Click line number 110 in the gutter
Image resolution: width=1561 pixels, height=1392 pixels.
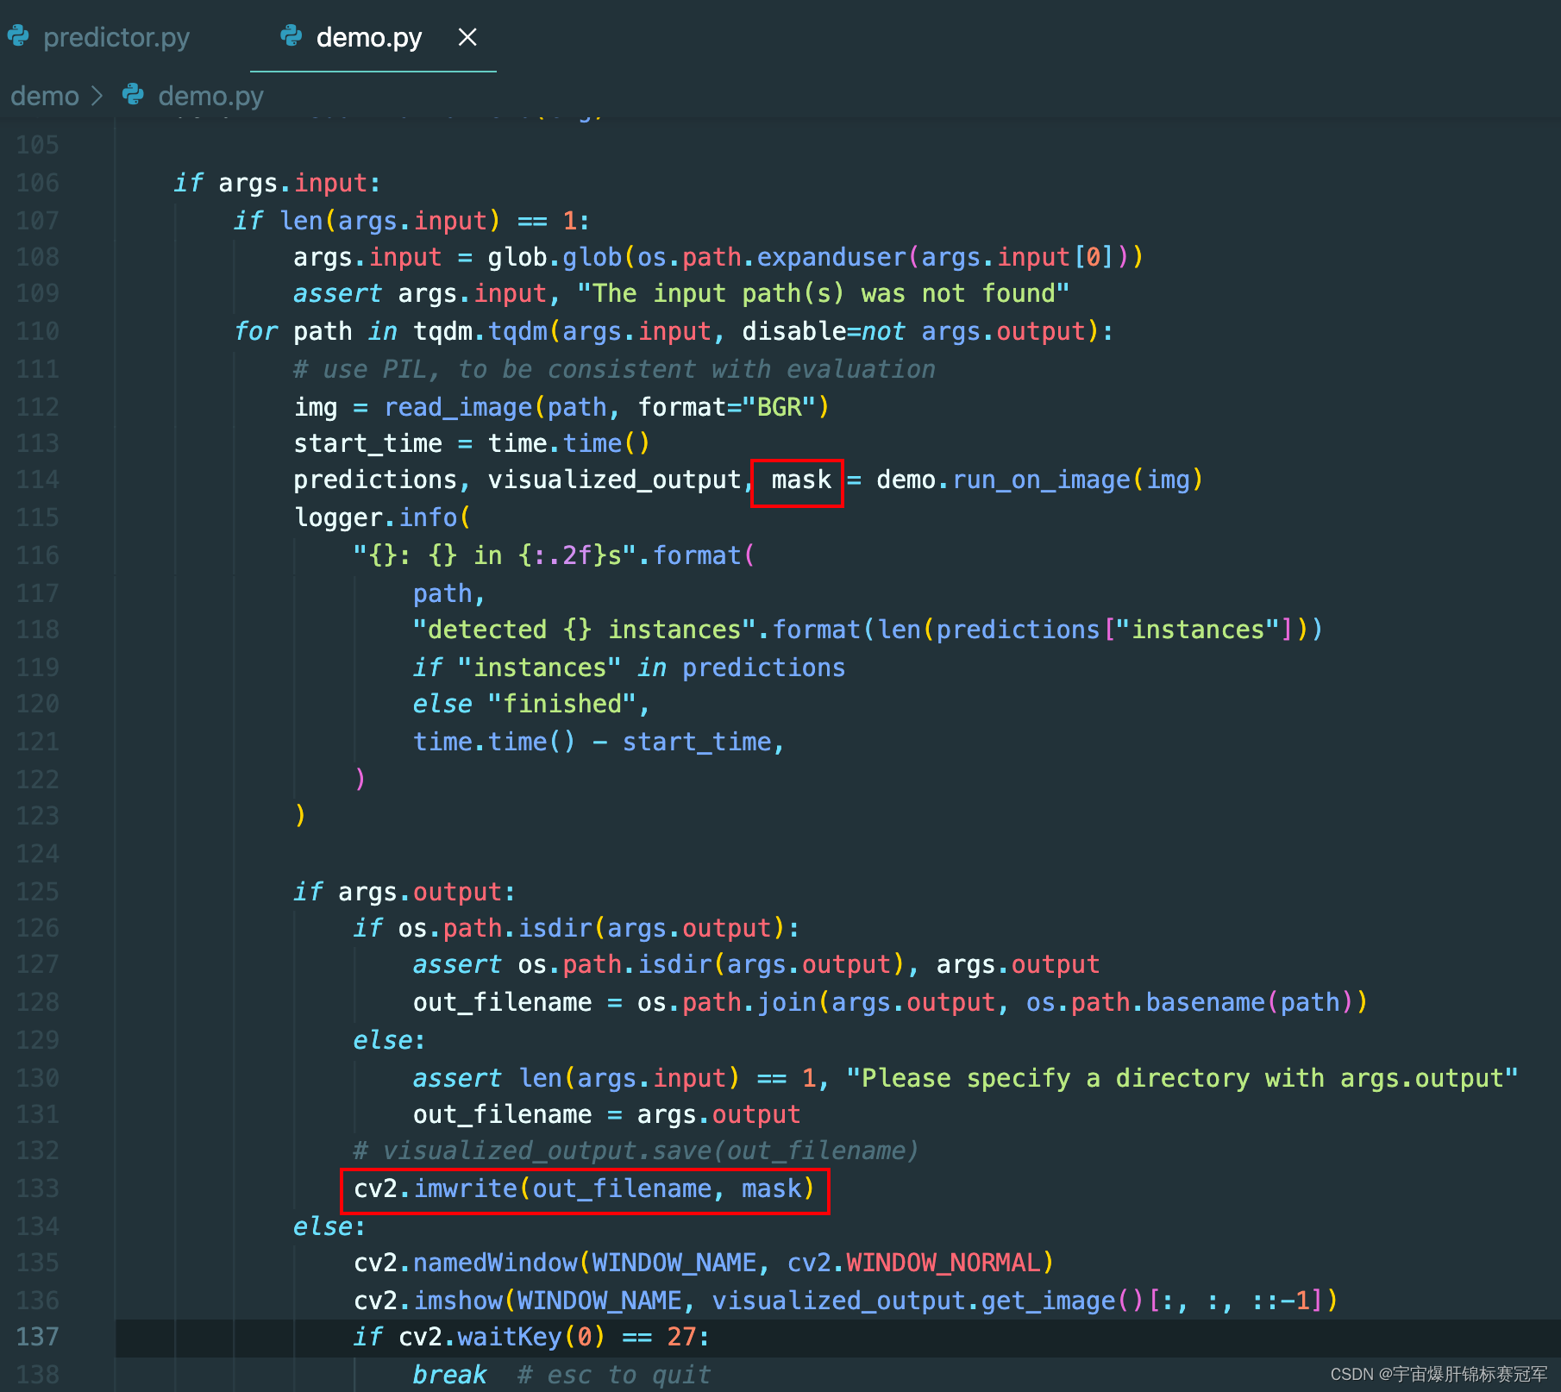(x=38, y=331)
